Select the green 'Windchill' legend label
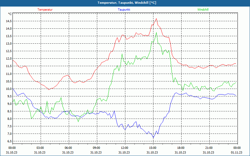 (x=203, y=10)
